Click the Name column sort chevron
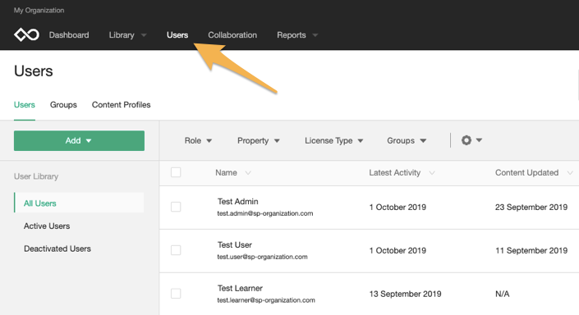 248,172
